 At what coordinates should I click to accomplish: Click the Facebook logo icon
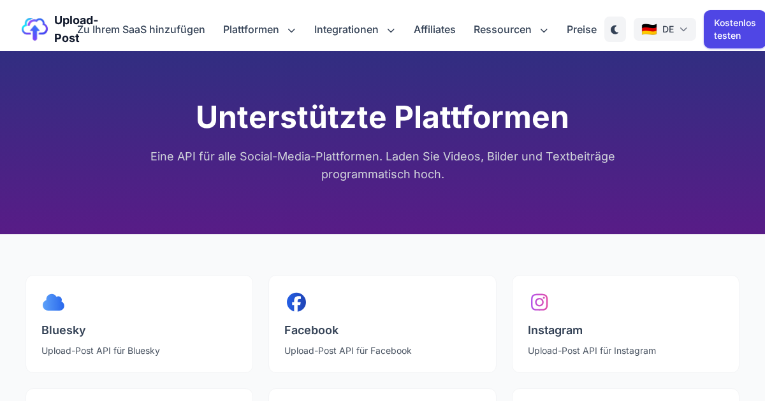point(296,302)
